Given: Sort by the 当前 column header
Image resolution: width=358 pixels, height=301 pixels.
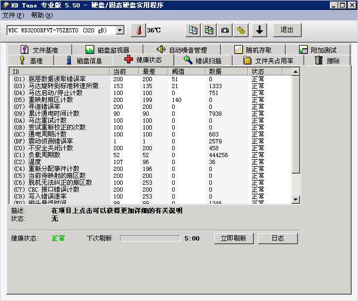Looking at the screenshot, I should pyautogui.click(x=125, y=72).
